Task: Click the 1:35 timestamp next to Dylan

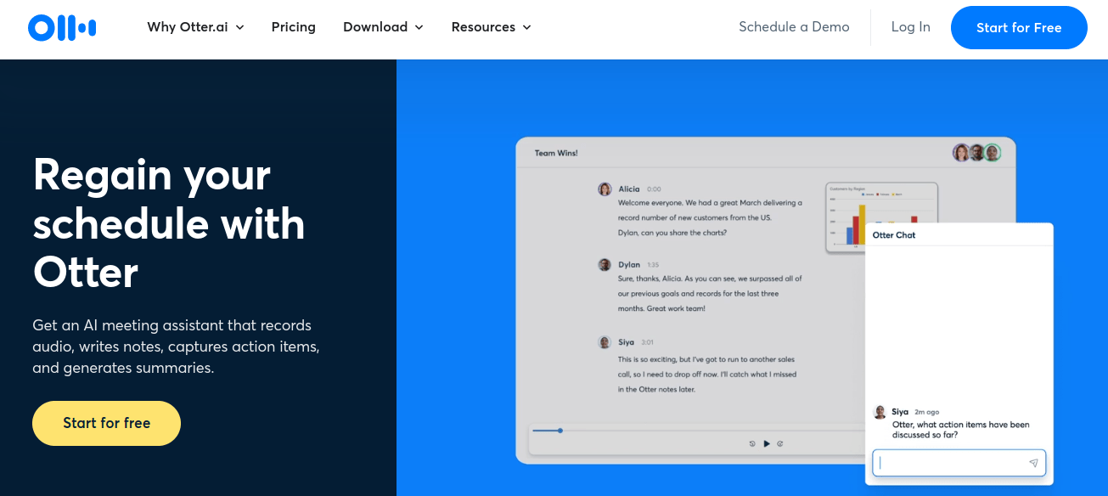Action: 653,265
